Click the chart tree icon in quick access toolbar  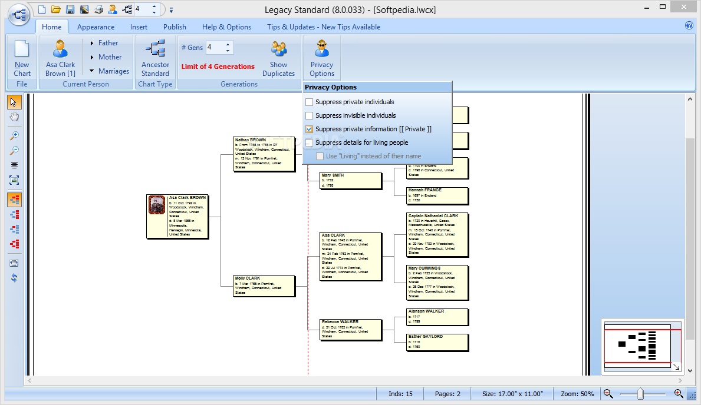[x=127, y=9]
